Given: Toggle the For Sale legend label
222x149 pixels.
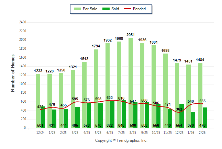Looking at the screenshot, I should point(90,9).
